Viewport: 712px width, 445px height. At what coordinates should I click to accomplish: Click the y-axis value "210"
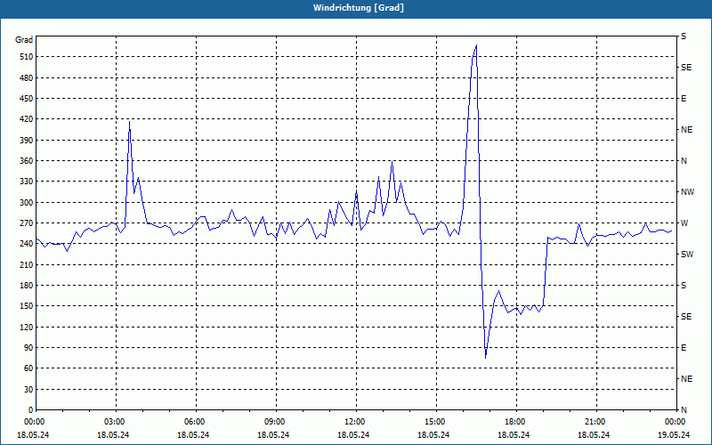click(x=26, y=264)
